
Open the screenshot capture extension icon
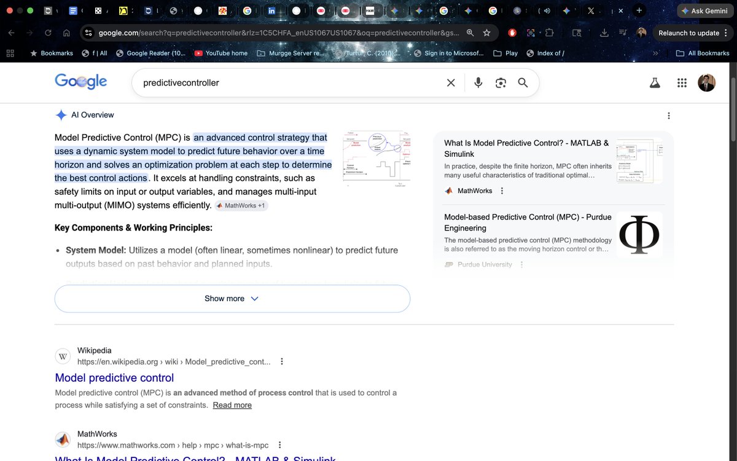[531, 33]
